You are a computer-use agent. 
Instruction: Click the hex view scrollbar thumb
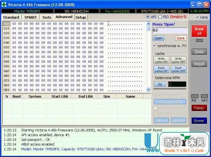pos(148,28)
